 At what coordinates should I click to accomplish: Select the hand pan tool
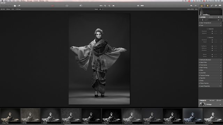point(208,6)
